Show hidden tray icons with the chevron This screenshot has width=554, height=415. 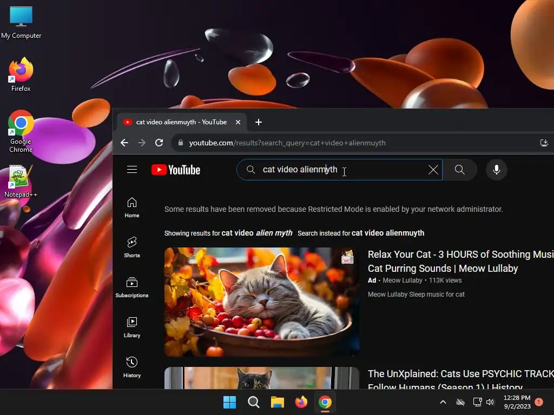point(443,402)
